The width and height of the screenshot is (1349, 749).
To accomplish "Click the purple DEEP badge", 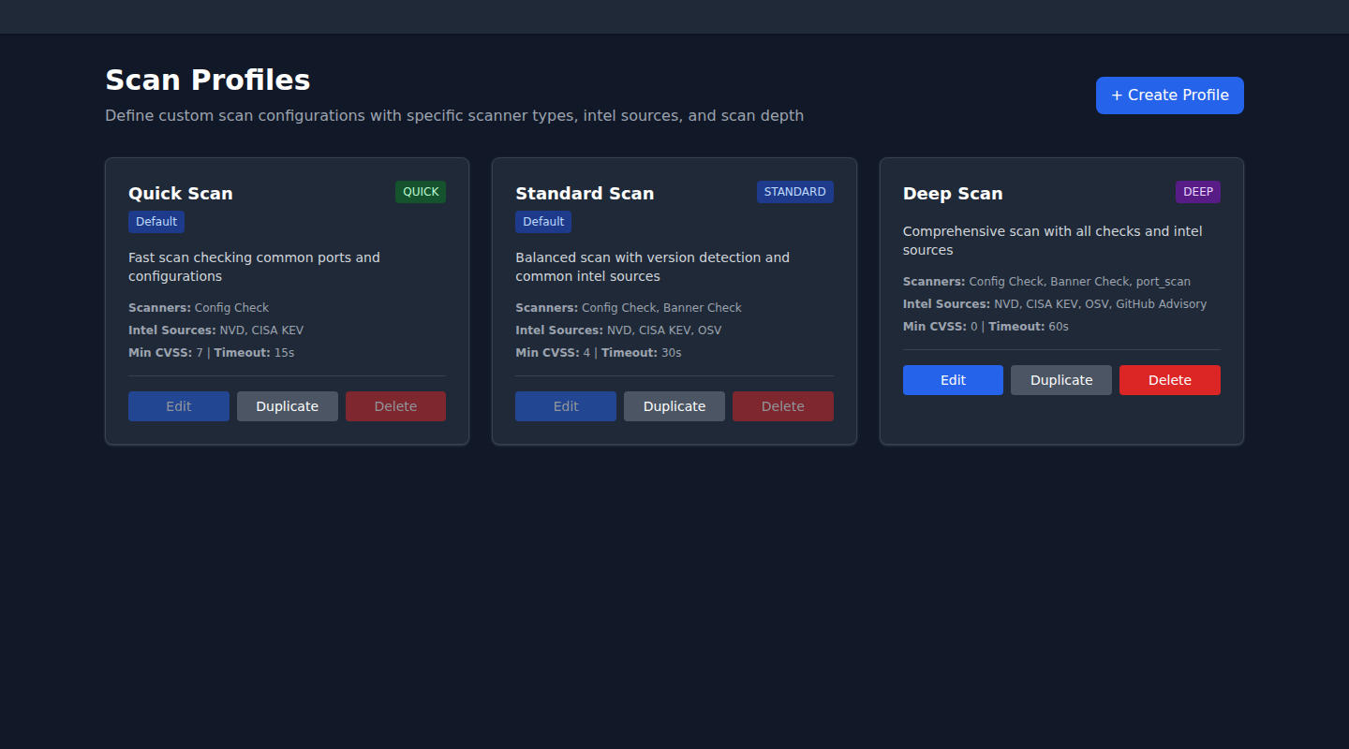I will (x=1197, y=192).
